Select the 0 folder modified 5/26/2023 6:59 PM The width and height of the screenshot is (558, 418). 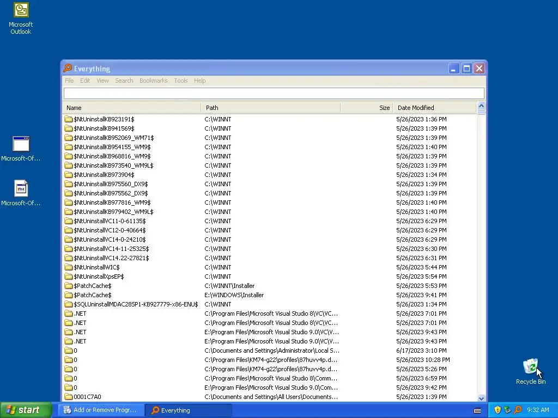point(269,378)
